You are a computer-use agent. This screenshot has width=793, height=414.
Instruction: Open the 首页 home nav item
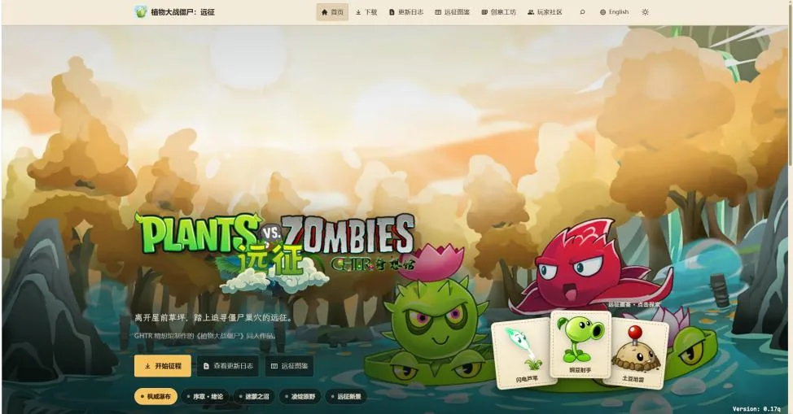point(332,12)
